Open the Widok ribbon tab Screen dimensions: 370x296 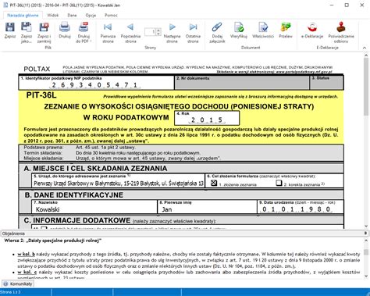coord(53,15)
